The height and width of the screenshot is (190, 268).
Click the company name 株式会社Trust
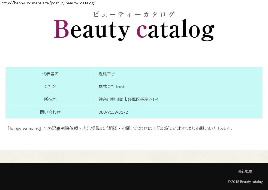(x=112, y=87)
